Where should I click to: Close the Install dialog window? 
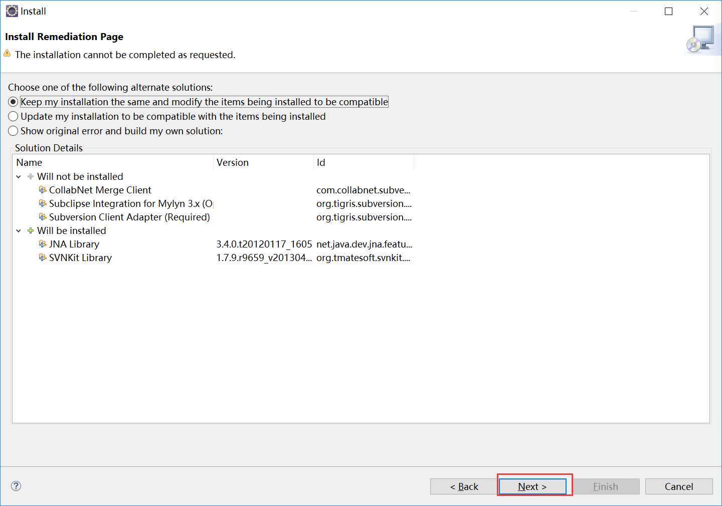[x=704, y=11]
